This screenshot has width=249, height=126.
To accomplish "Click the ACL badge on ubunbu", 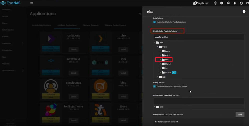I will [174, 72].
